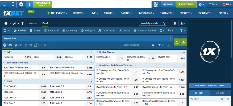Collapse the Both Teams To Score section
233x106 pixels.
pos(91,63)
